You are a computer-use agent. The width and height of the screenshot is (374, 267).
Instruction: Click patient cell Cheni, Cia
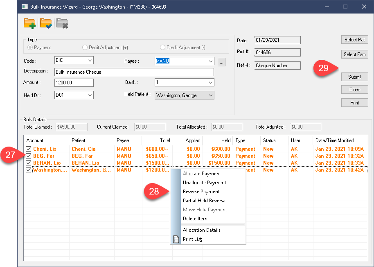83,149
